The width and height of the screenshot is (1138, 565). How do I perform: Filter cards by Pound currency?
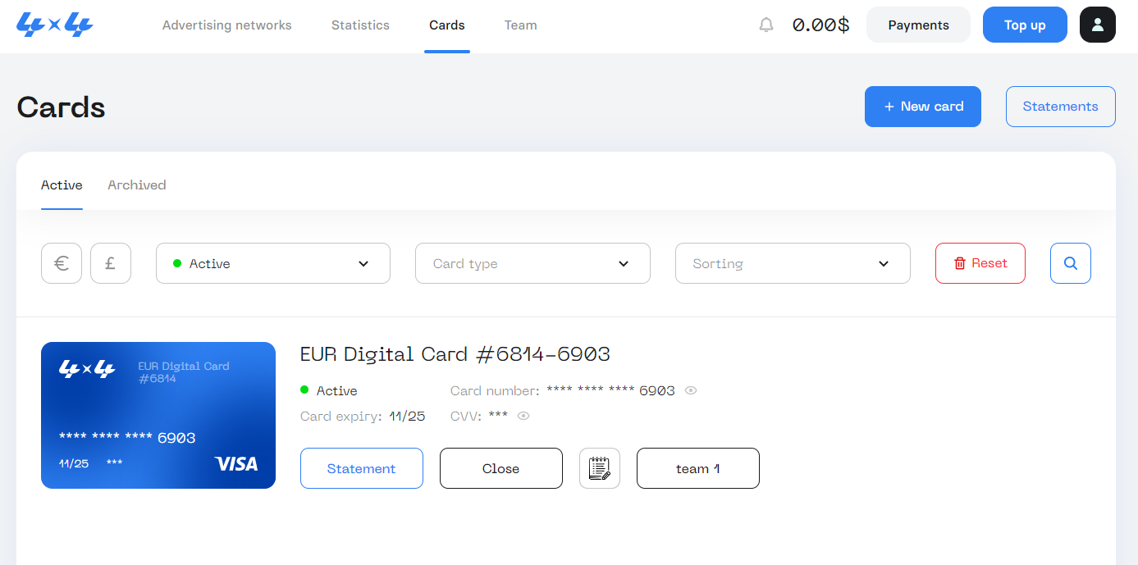pyautogui.click(x=111, y=263)
